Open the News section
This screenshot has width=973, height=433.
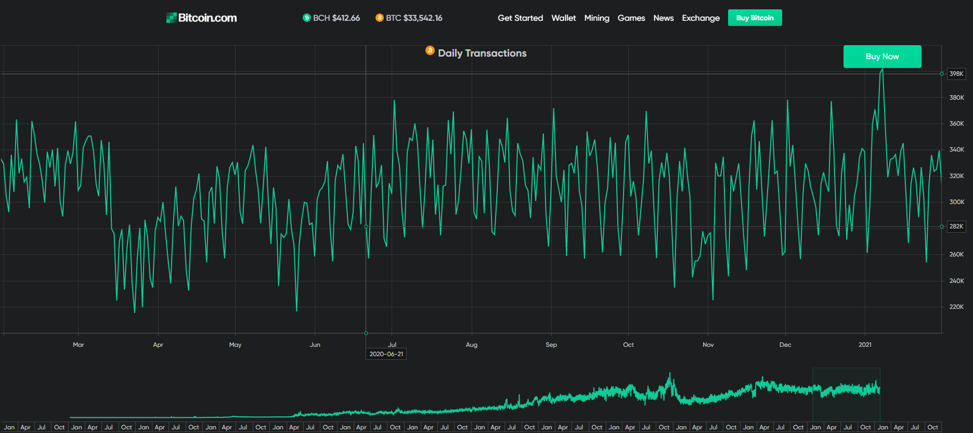664,18
